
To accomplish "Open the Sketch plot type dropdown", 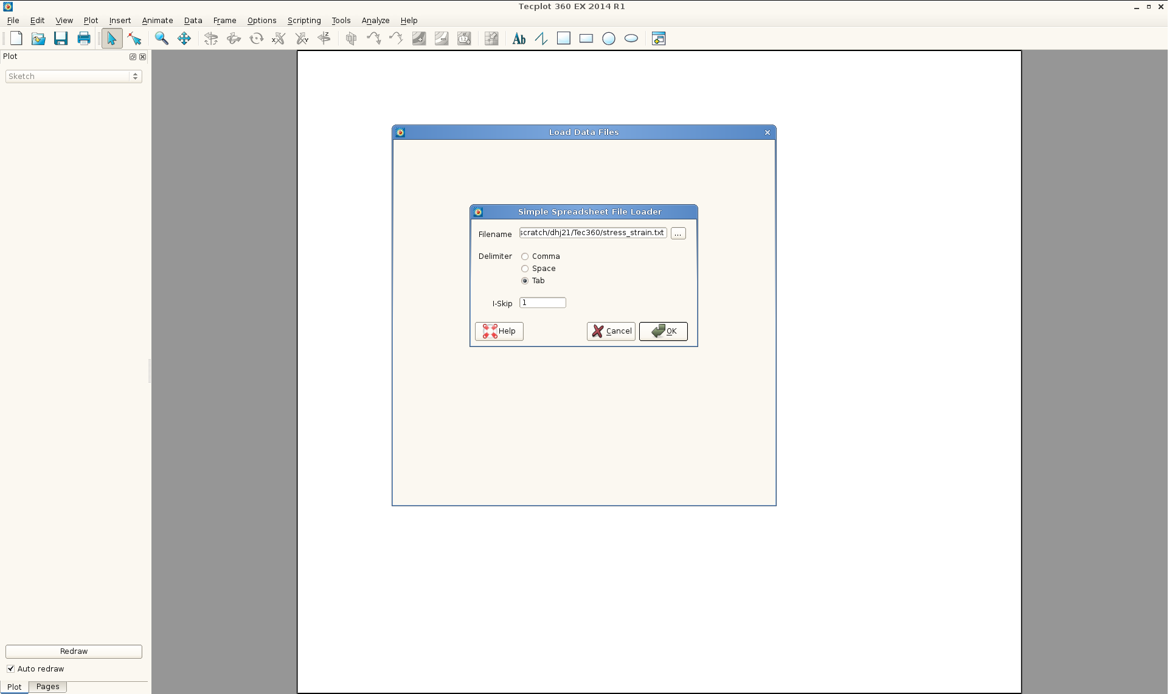I will point(74,76).
